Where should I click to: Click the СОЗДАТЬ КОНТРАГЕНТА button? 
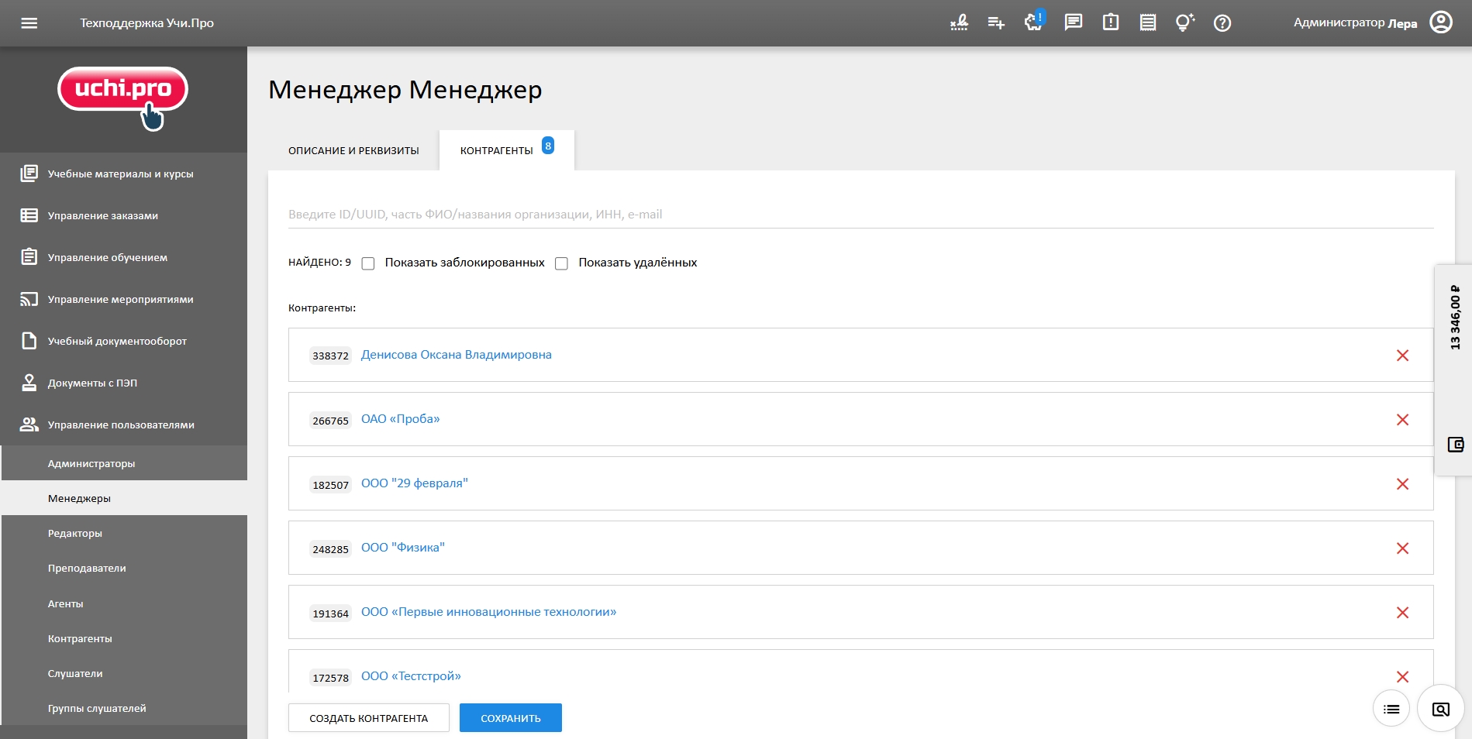(x=368, y=718)
